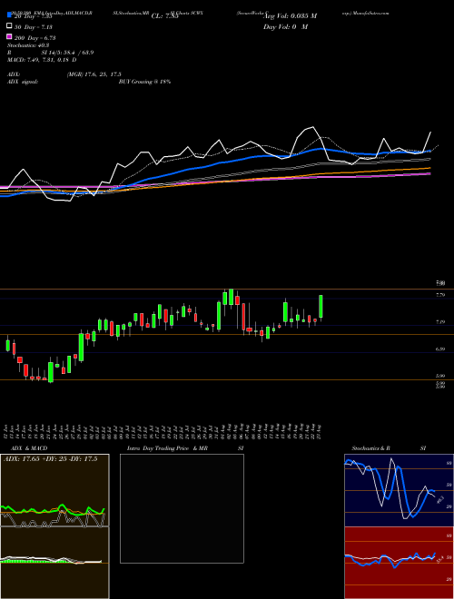Click the 7.19 price axis label
The height and width of the screenshot is (599, 454).
[440, 322]
